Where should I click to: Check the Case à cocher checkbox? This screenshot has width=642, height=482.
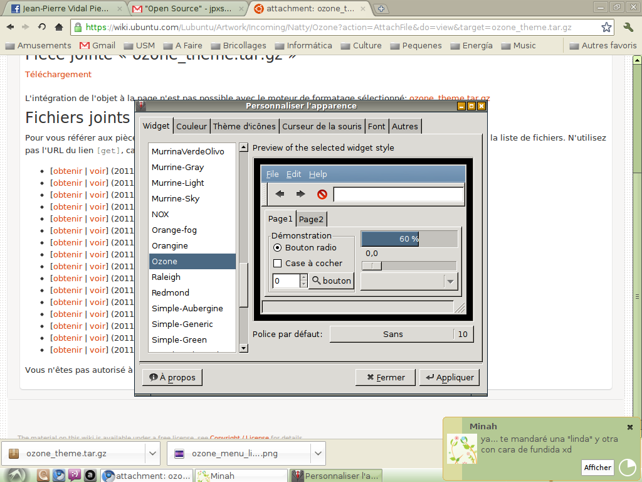[x=278, y=263]
